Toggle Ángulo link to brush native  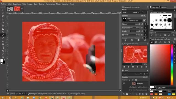coord(145,31)
